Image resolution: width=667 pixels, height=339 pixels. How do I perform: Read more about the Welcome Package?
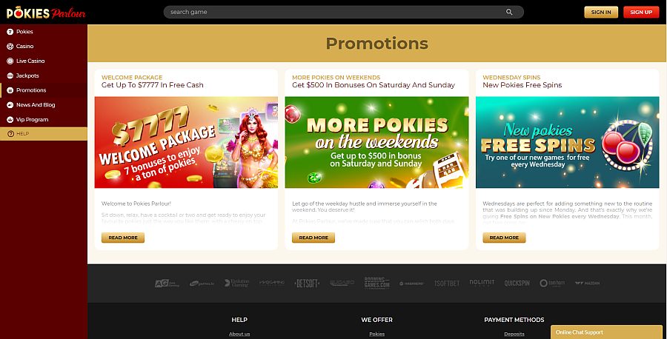tap(123, 238)
